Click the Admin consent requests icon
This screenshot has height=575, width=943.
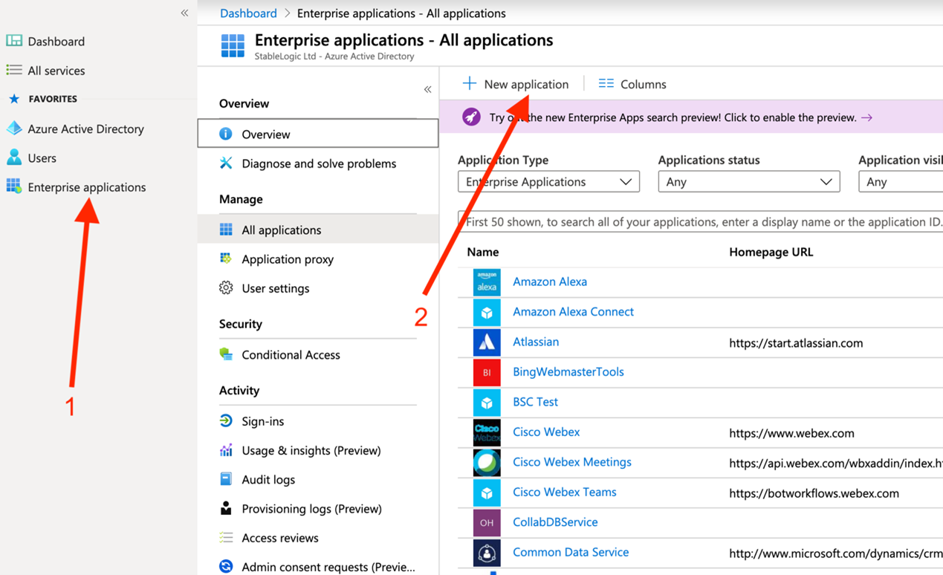226,566
